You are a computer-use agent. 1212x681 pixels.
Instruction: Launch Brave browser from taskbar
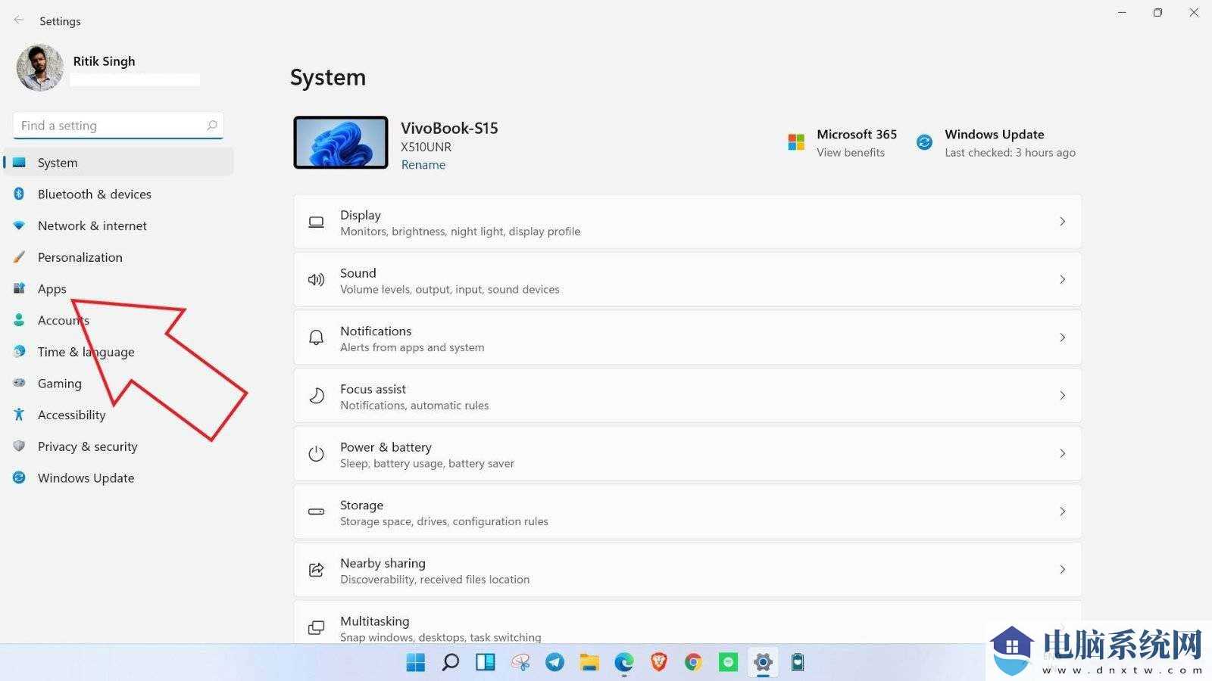(659, 663)
